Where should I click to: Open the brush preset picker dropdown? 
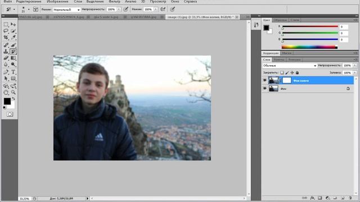click(x=29, y=10)
